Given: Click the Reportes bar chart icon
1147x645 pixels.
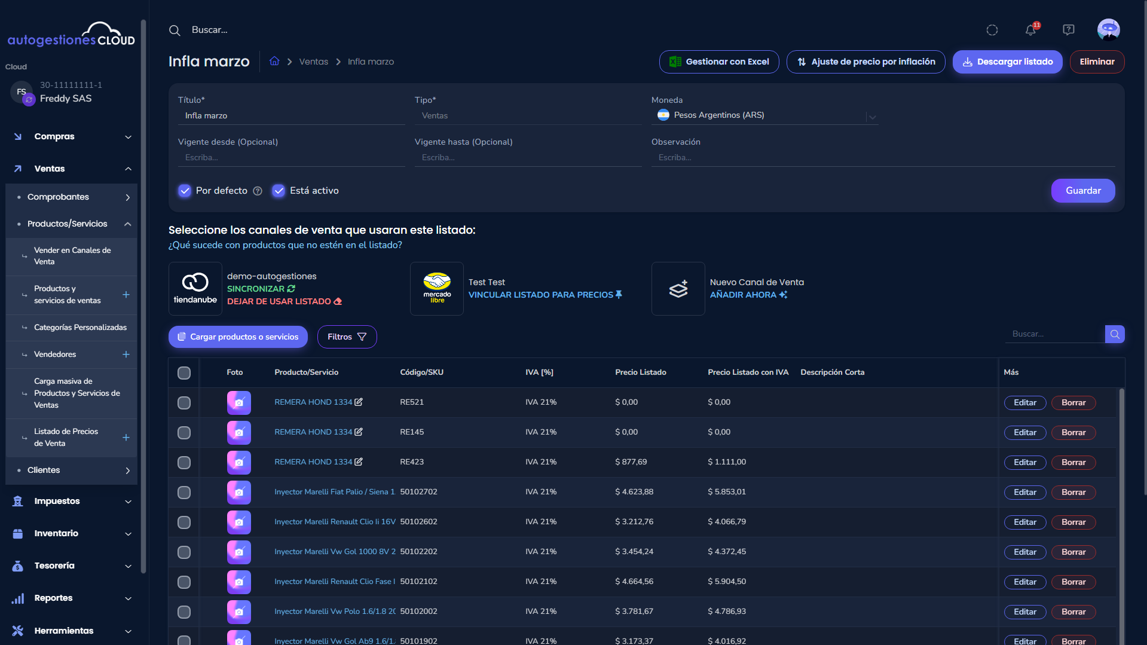Looking at the screenshot, I should 18,598.
